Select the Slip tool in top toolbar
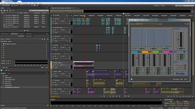The width and height of the screenshot is (195, 109). [37, 6]
